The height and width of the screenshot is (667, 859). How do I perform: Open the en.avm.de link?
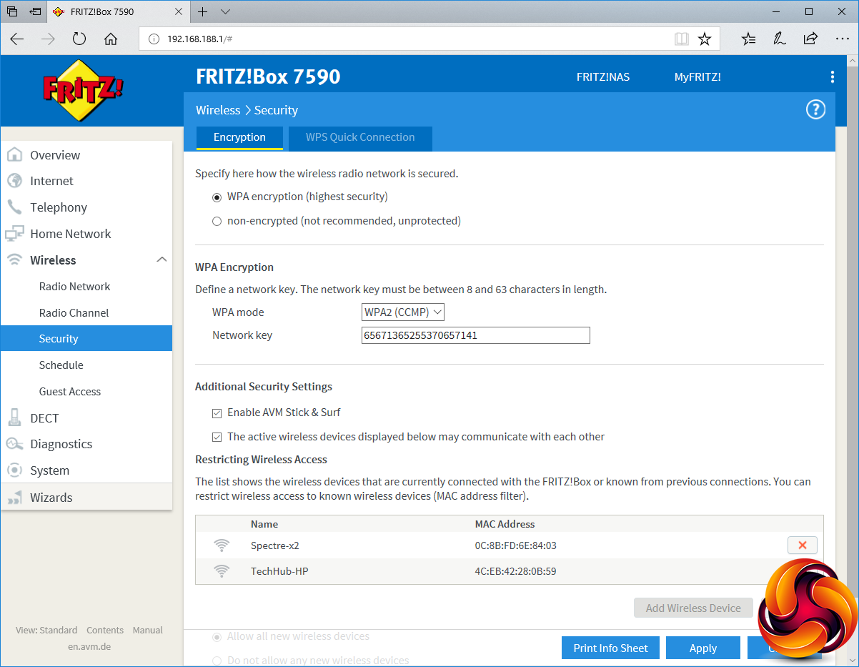pyautogui.click(x=89, y=646)
